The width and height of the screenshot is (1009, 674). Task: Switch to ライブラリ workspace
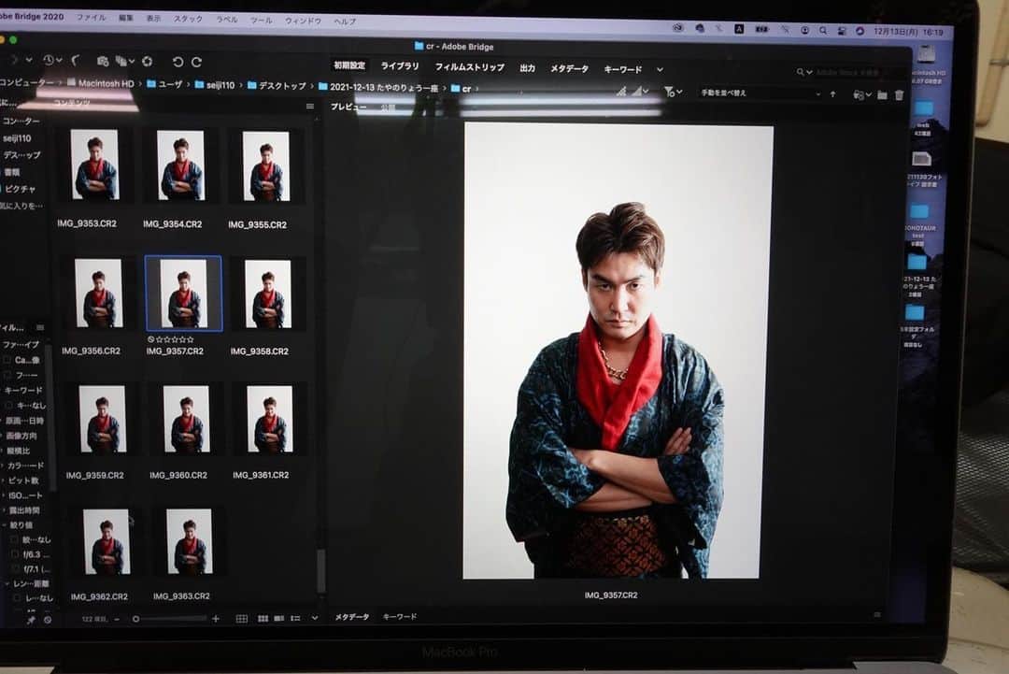[x=399, y=66]
